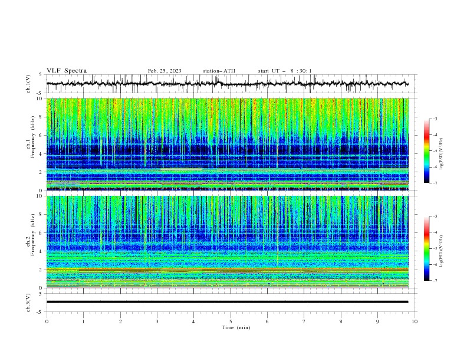Click the "10" label on the time axis
This screenshot has height=361, width=467.
415,321
